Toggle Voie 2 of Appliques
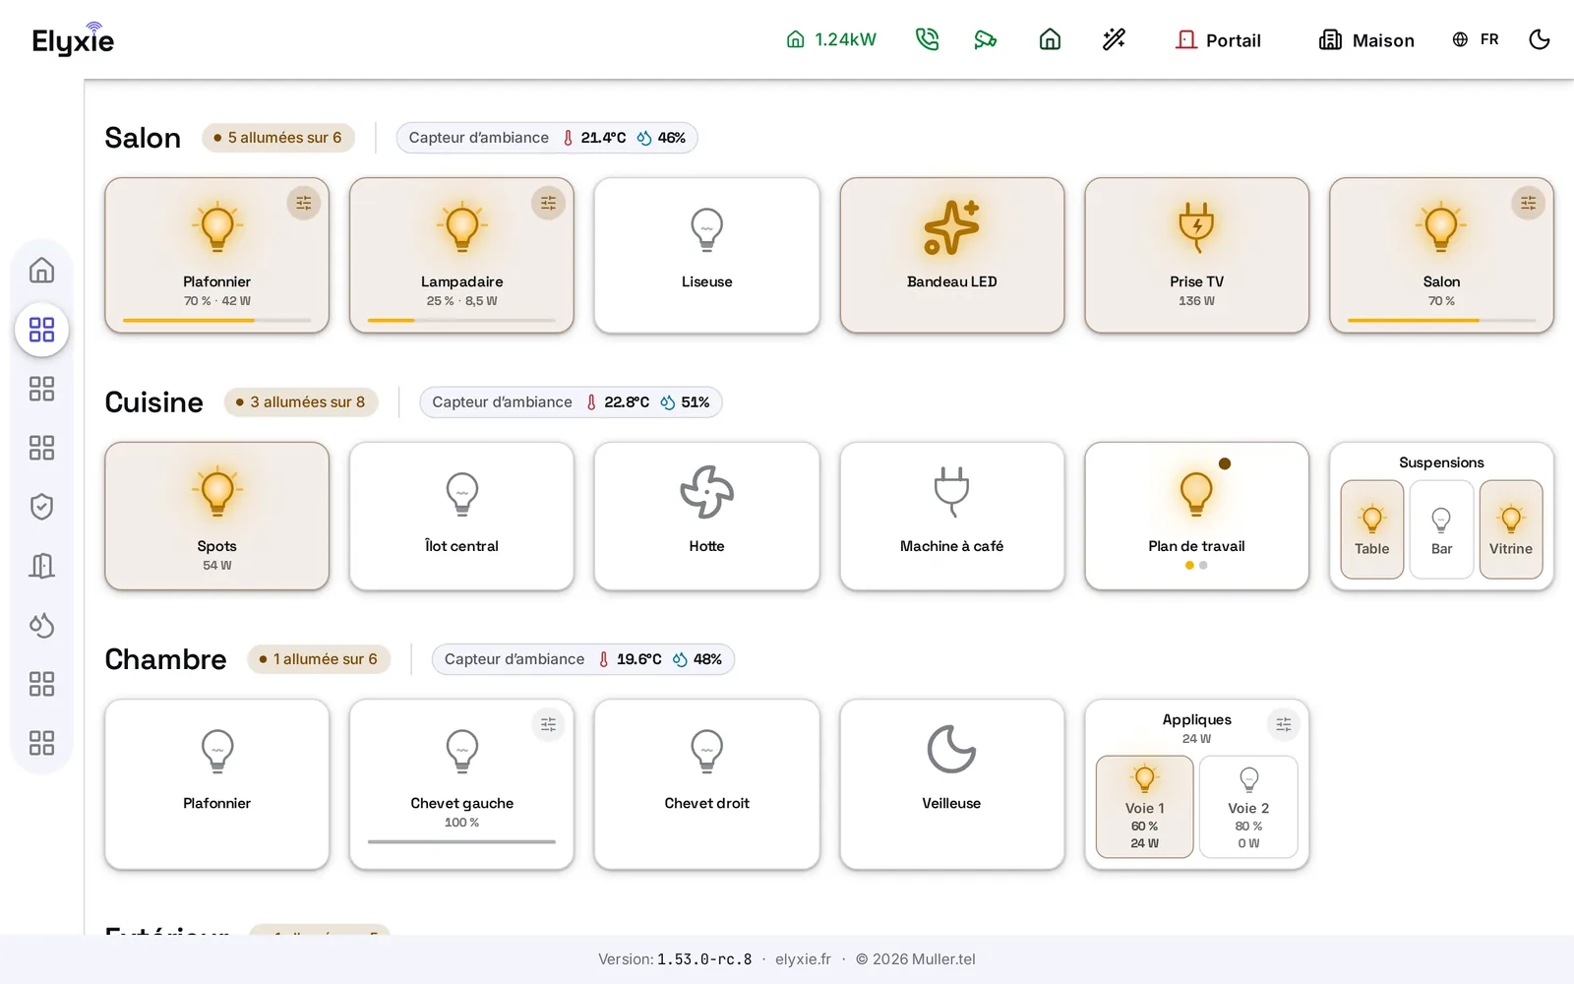The height and width of the screenshot is (984, 1574). click(1248, 807)
